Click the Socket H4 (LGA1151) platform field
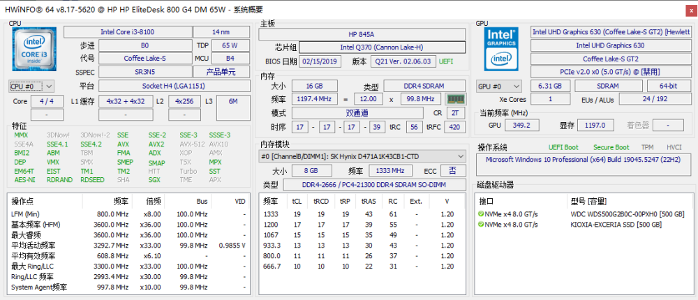698x300 pixels. (x=174, y=85)
